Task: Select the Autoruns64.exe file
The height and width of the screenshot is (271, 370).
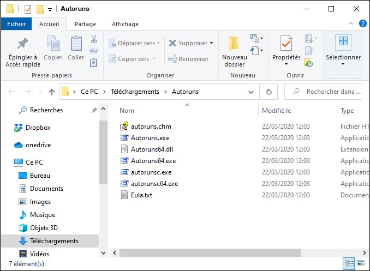Action: [x=153, y=161]
